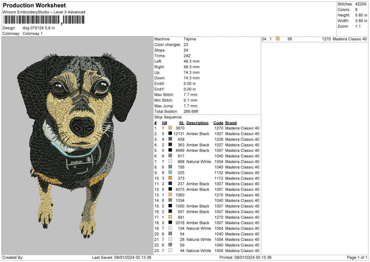Click the light blue swatch for stop 9
The height and width of the screenshot is (262, 370).
click(x=170, y=172)
